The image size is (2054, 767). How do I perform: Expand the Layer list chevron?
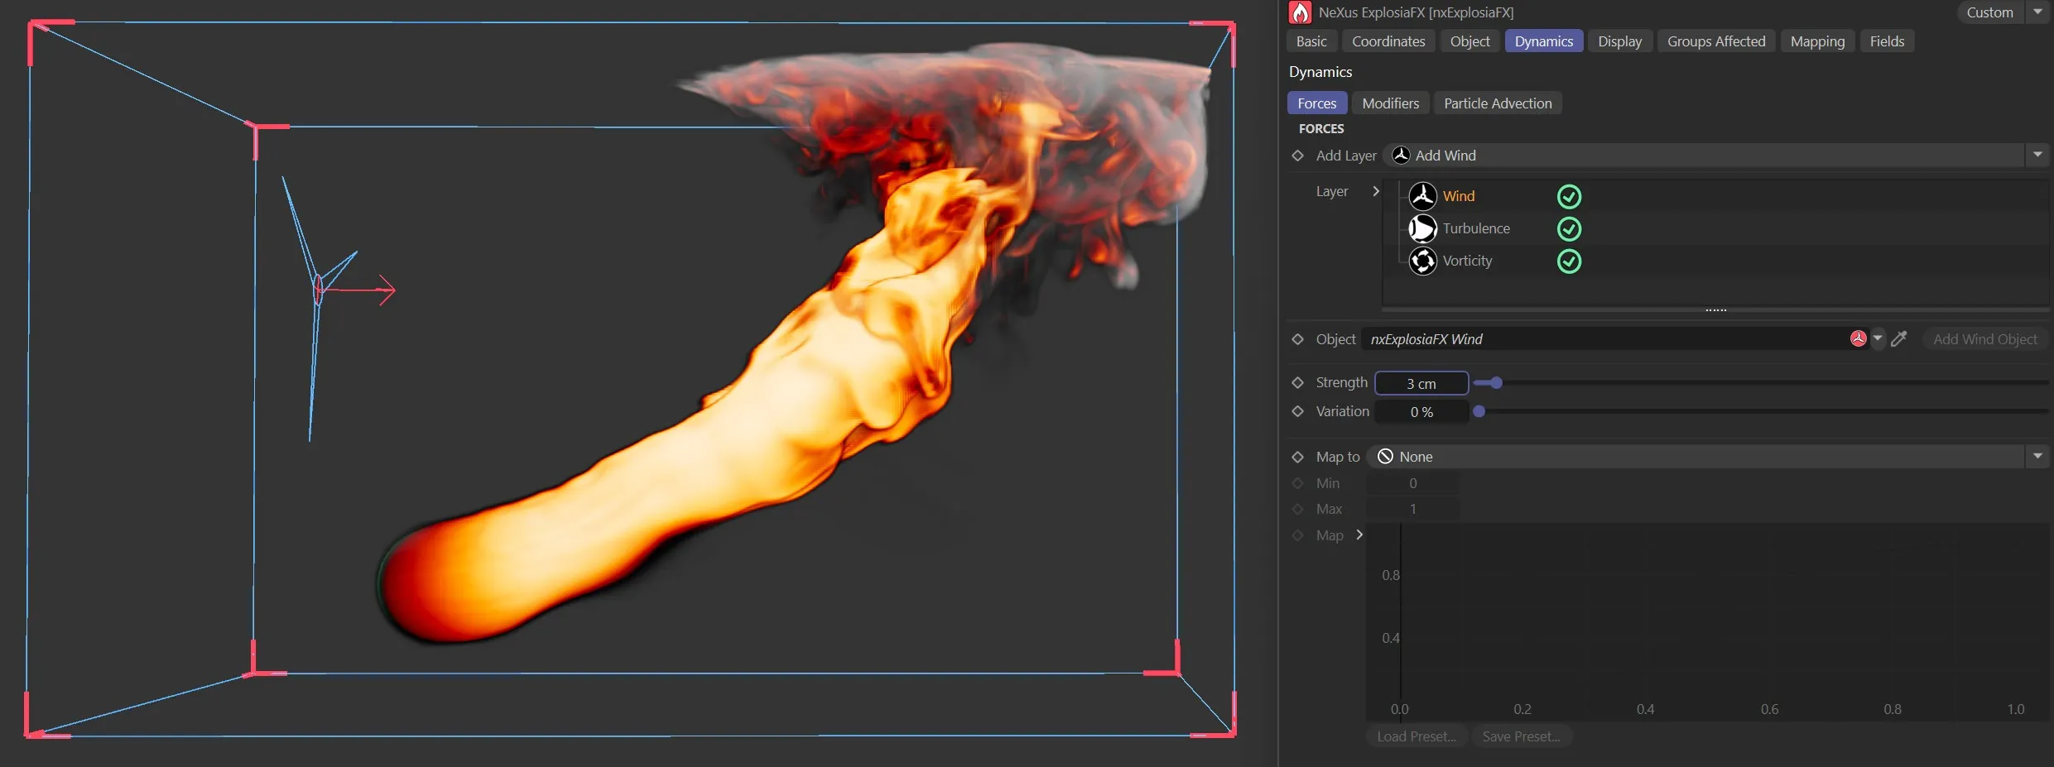click(x=1377, y=191)
